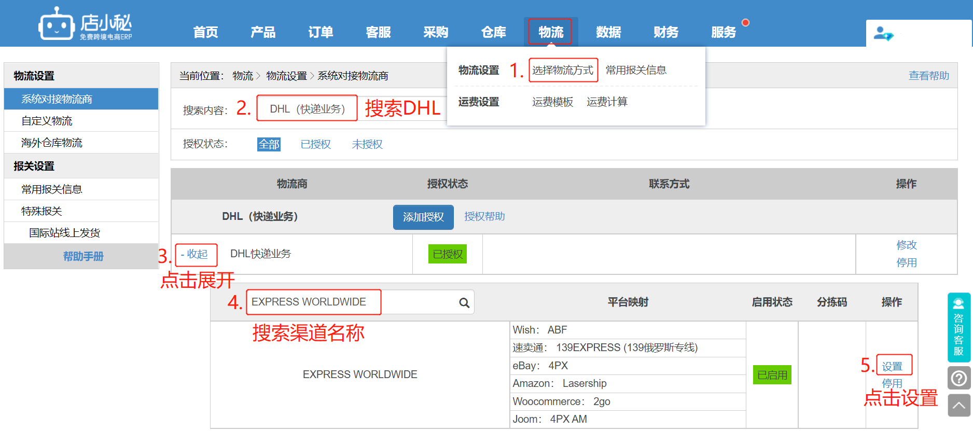Click 设置 for EXPRESS WORLDWIDE
Screen dimensions: 973x431
[892, 367]
